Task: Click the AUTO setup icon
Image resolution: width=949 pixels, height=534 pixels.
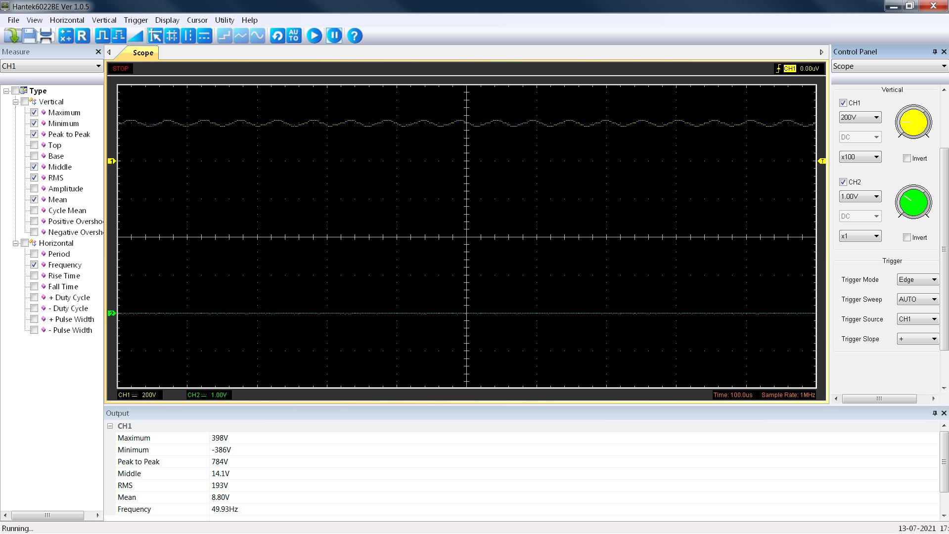Action: [x=294, y=36]
